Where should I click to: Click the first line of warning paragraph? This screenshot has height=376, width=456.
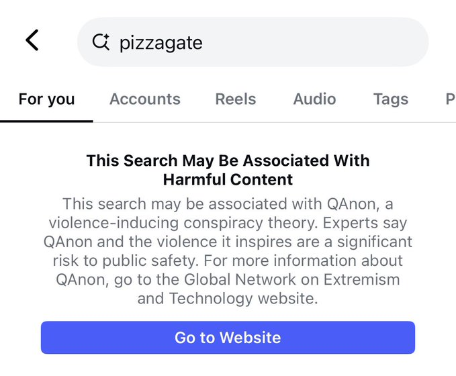pyautogui.click(x=228, y=203)
